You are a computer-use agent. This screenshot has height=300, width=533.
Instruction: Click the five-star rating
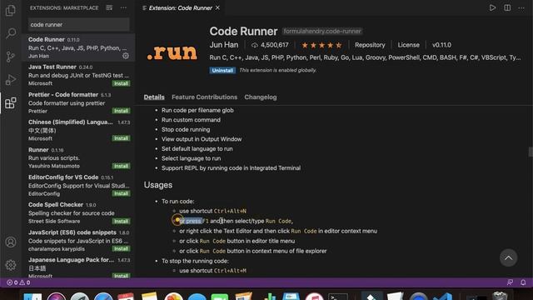321,45
